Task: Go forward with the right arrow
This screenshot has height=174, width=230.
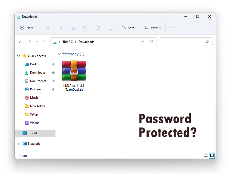Action: (29, 42)
